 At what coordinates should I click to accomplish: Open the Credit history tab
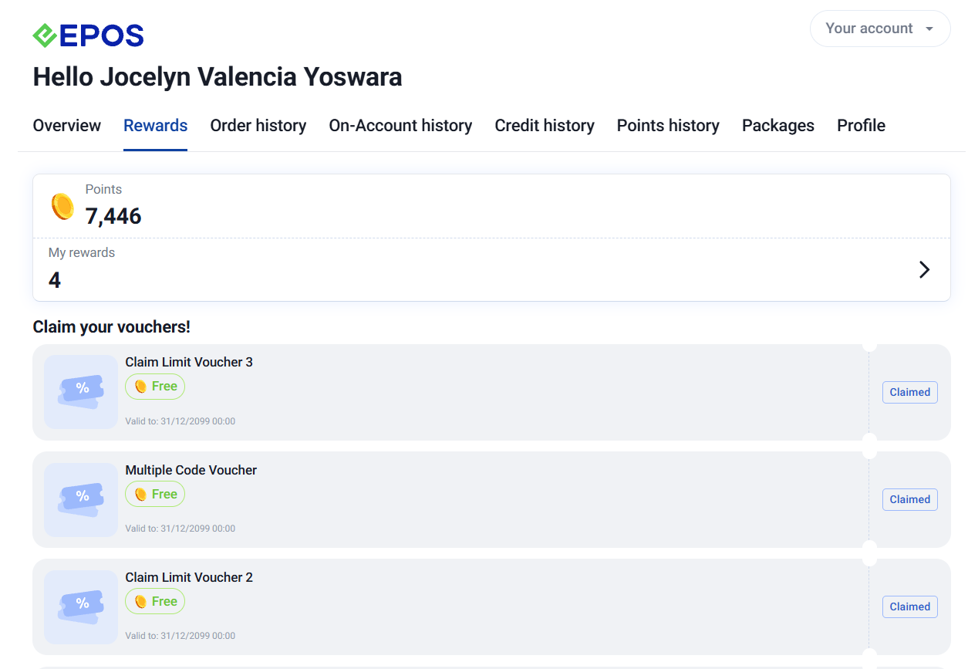pos(545,126)
